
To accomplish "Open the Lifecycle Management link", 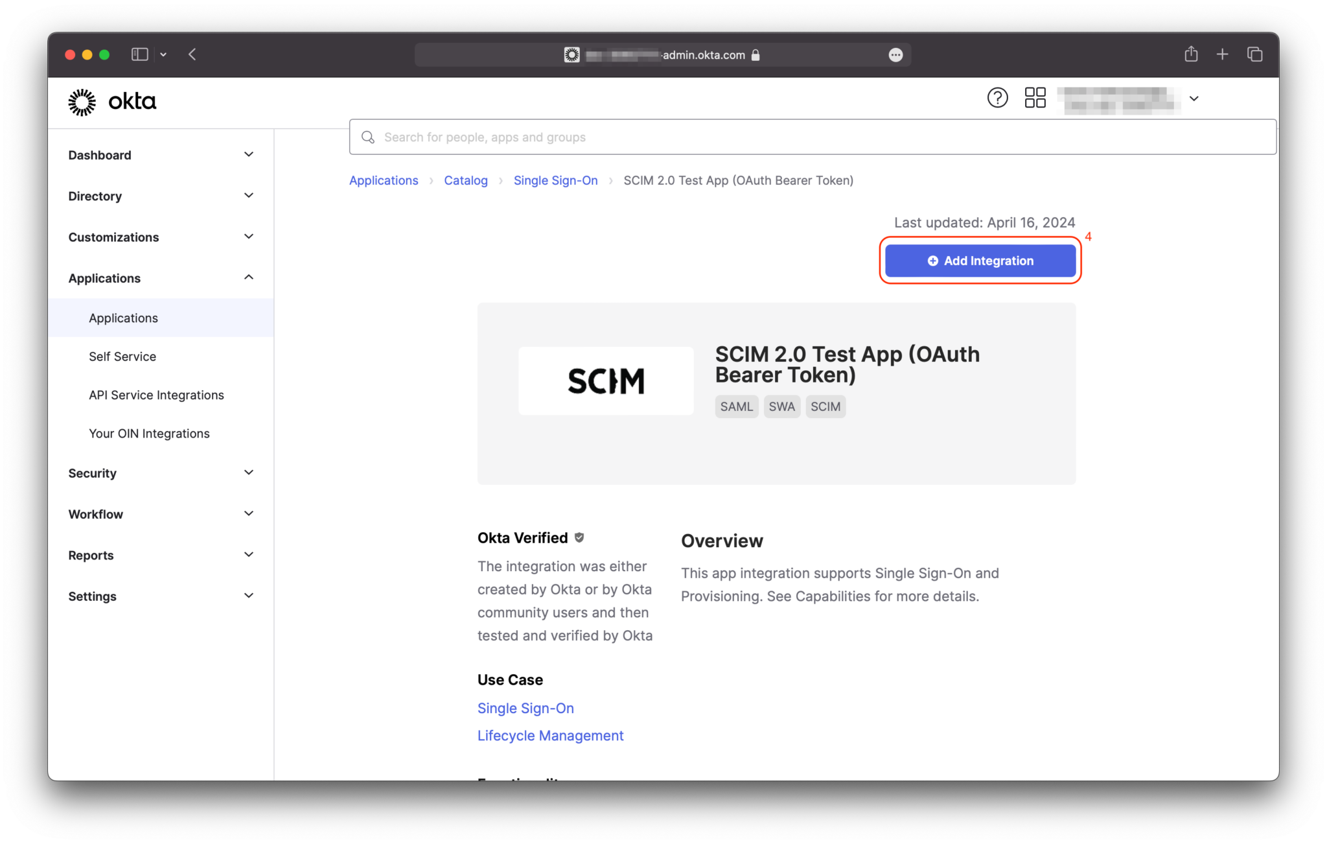I will [x=550, y=735].
